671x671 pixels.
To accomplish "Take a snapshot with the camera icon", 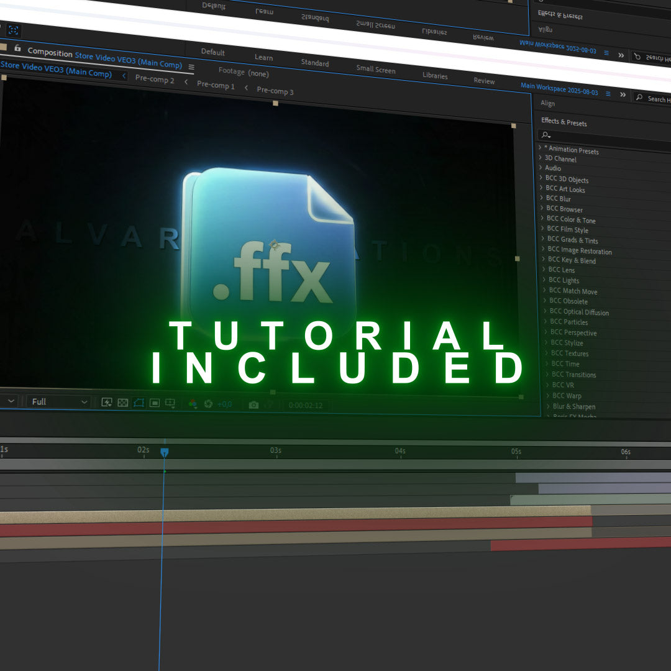I will 253,404.
